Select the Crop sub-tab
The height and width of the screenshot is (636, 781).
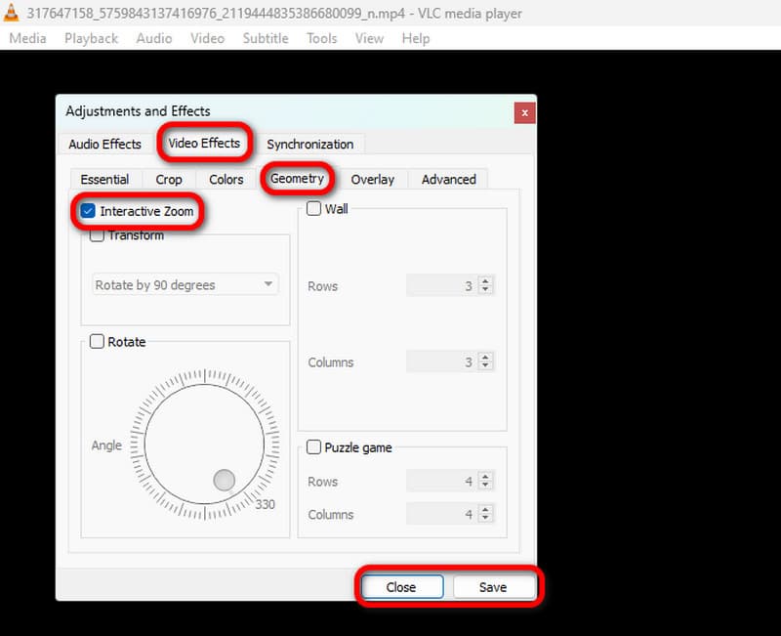coord(169,180)
